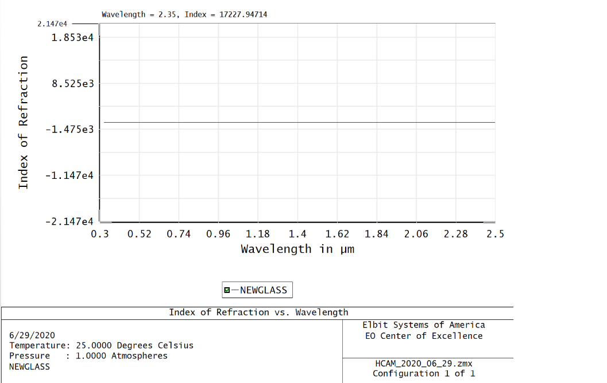
Task: Click the Configuration 1 of 1 text
Action: tap(424, 374)
